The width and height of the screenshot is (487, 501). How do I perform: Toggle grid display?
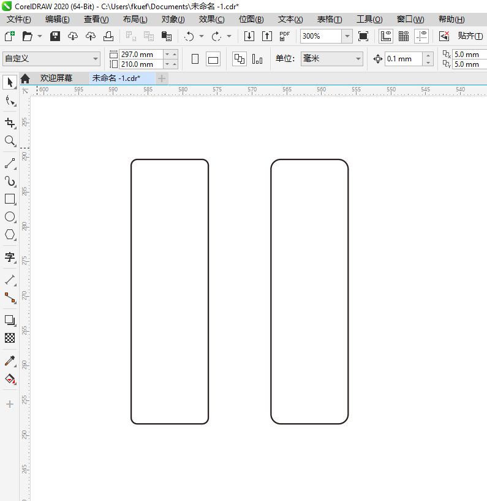(x=404, y=36)
